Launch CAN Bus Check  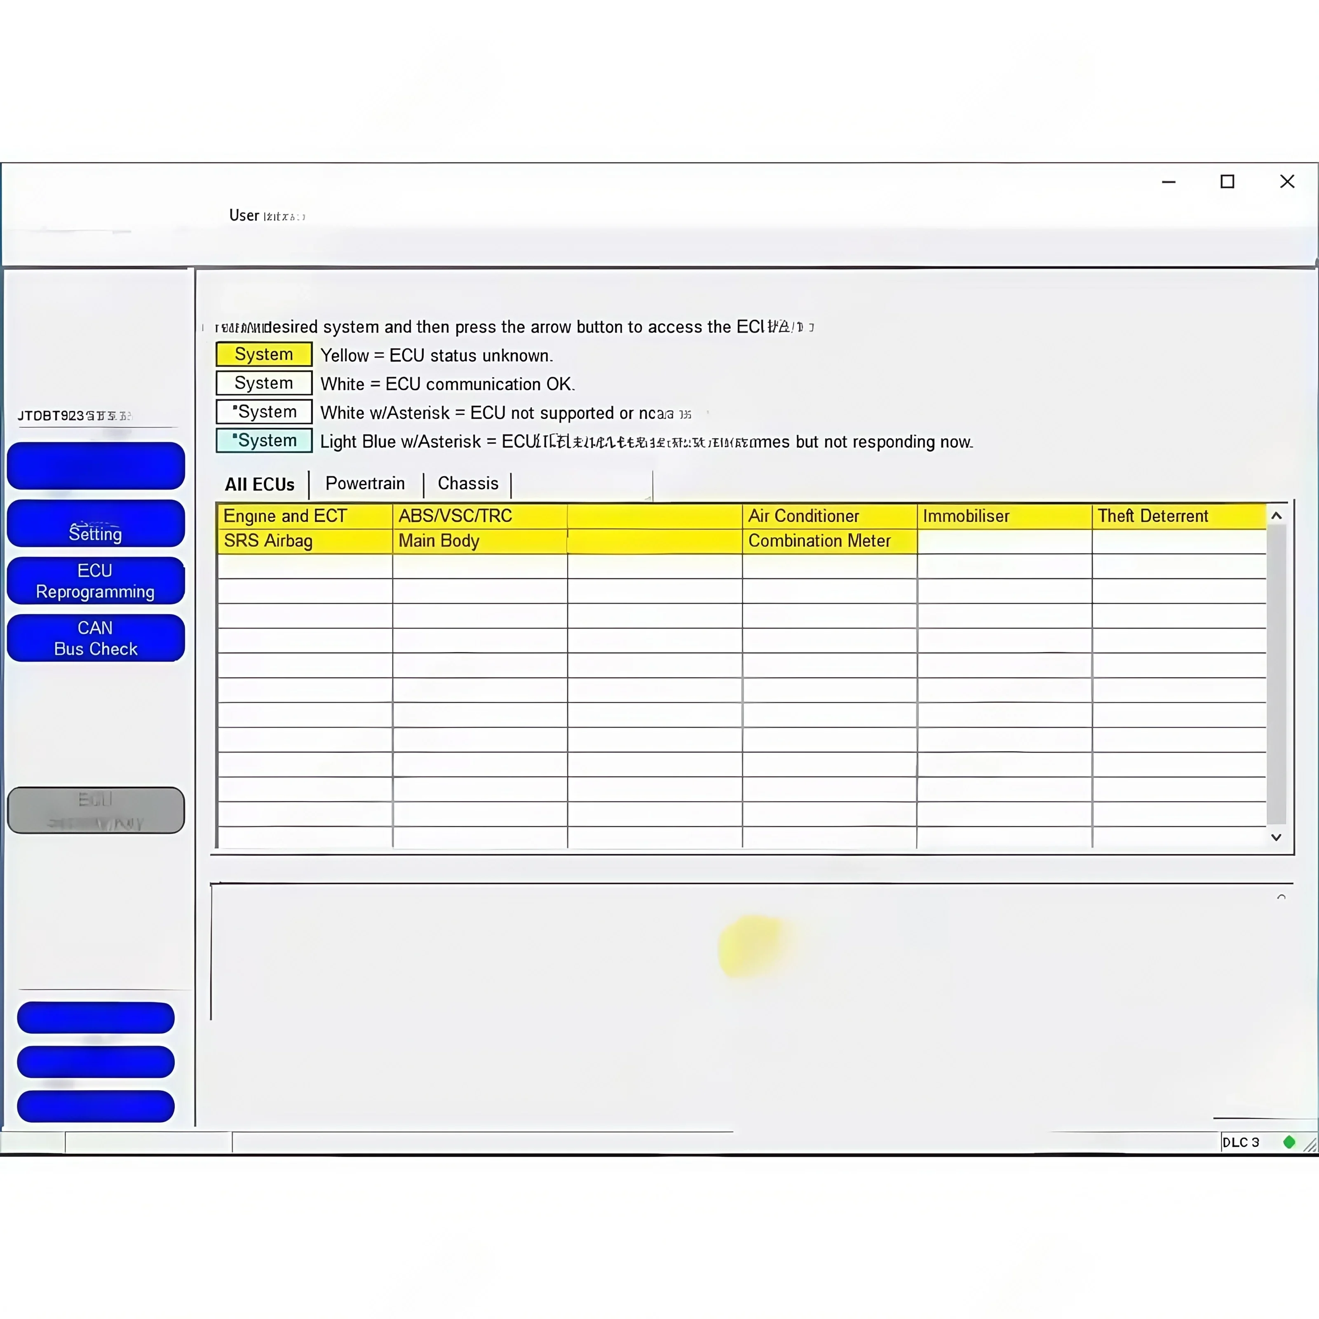click(x=96, y=638)
